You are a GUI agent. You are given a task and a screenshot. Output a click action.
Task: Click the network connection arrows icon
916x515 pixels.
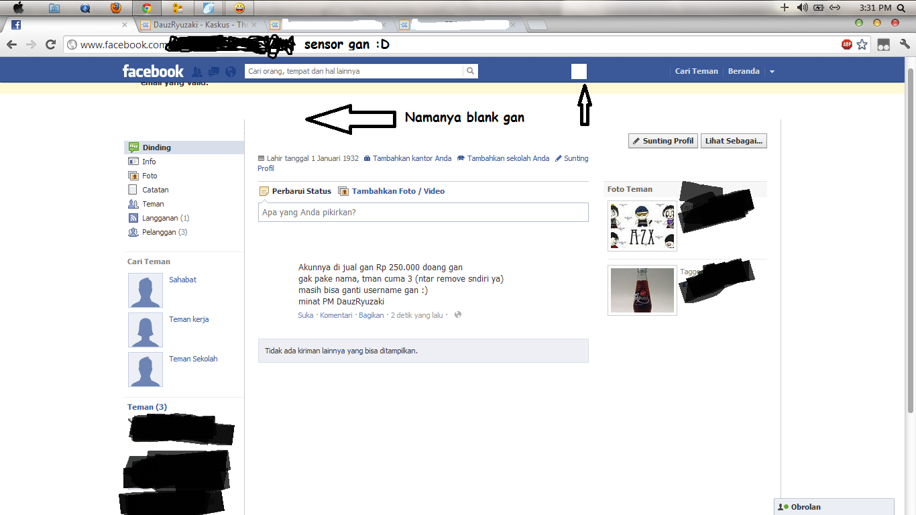(x=835, y=8)
